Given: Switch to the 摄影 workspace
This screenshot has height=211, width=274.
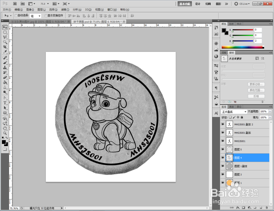Looking at the screenshot, I should [218, 4].
